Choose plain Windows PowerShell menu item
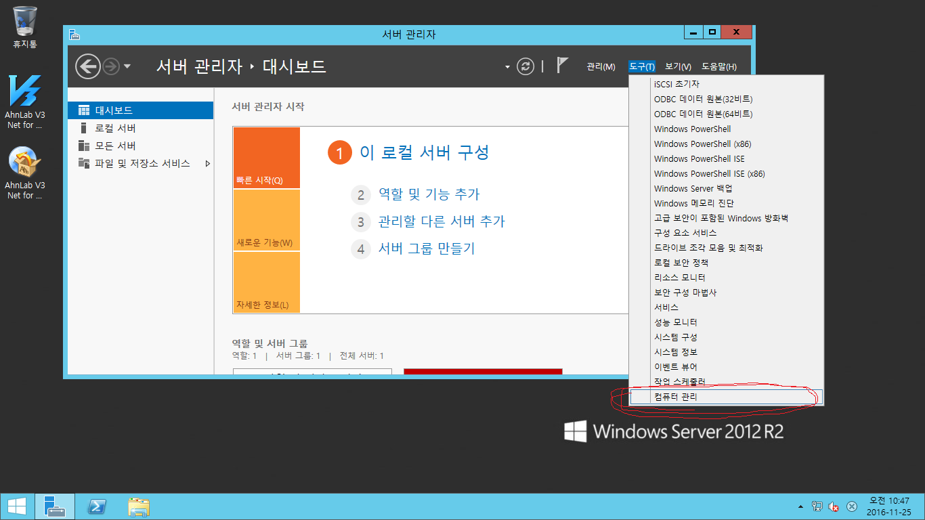Image resolution: width=925 pixels, height=520 pixels. pos(727,129)
